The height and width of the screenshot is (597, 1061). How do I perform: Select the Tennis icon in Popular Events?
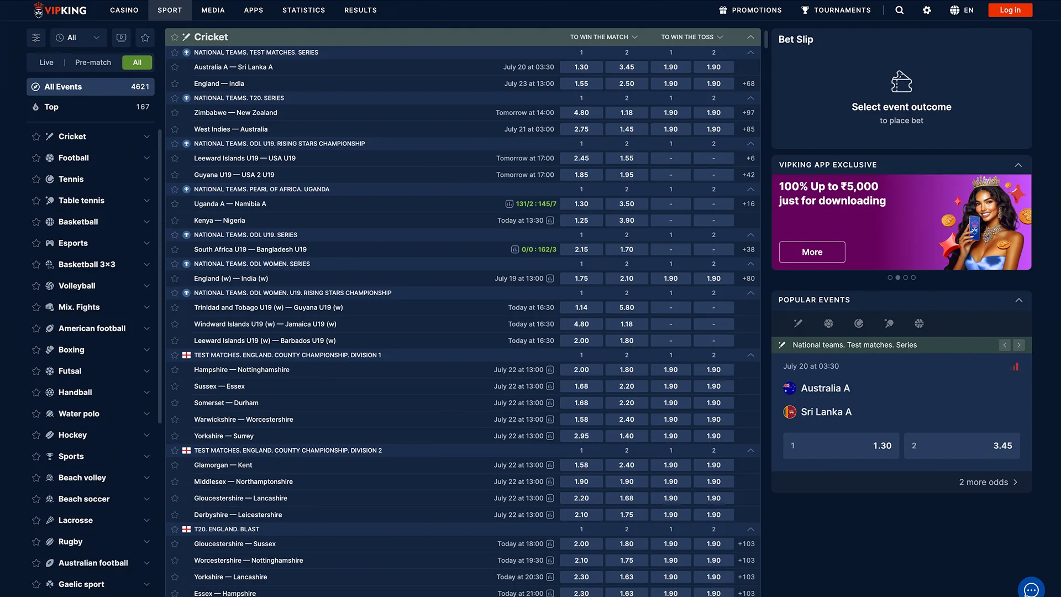(x=859, y=323)
